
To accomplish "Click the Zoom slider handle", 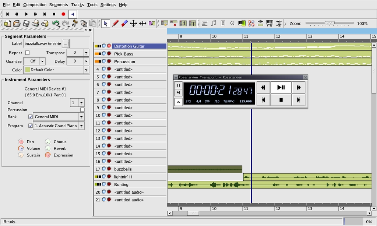I will tap(330, 23).
